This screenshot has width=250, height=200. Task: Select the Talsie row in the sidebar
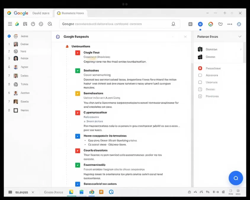(x=24, y=84)
